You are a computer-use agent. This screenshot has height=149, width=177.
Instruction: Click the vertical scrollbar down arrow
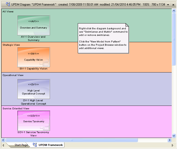pos(174,136)
